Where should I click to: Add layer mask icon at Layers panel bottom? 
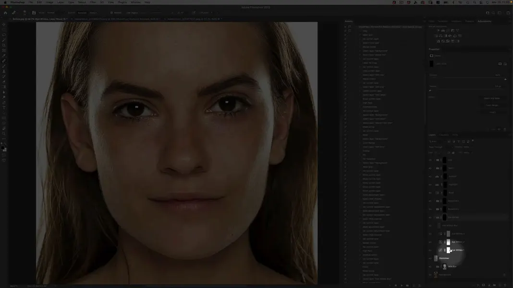coord(484,285)
